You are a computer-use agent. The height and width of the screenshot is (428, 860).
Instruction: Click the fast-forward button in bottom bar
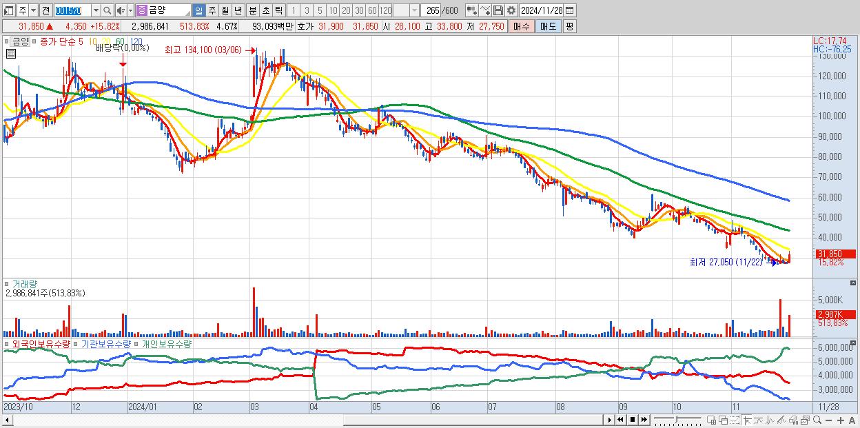click(x=644, y=420)
